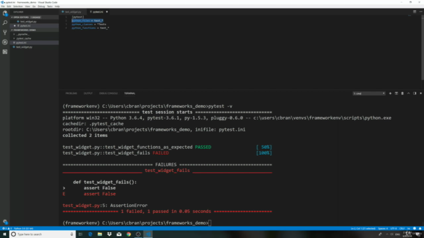Click feedback smiley in status bar
Image resolution: width=424 pixels, height=238 pixels.
click(x=415, y=229)
